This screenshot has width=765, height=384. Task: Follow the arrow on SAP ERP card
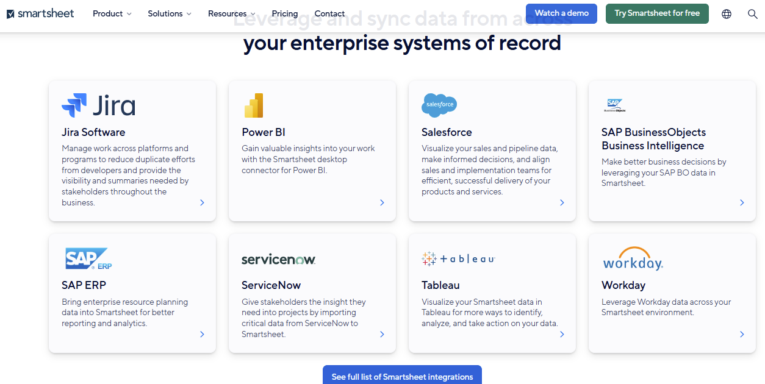(x=203, y=334)
